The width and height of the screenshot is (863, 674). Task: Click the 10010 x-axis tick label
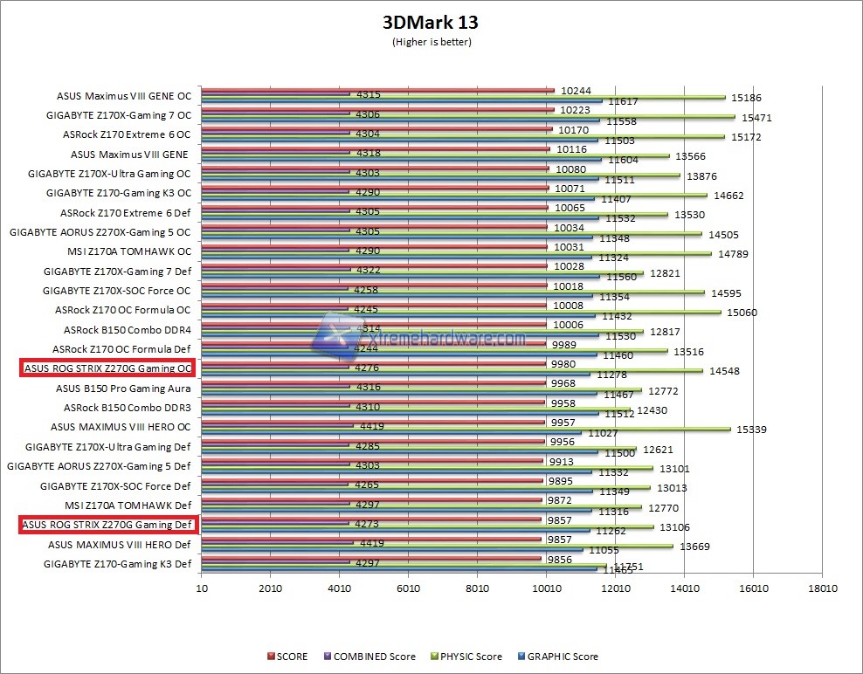pos(547,588)
